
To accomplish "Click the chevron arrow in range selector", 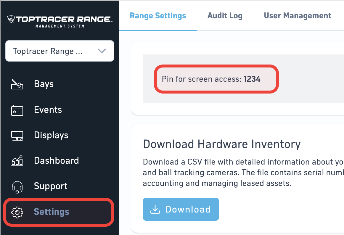I will coord(102,51).
